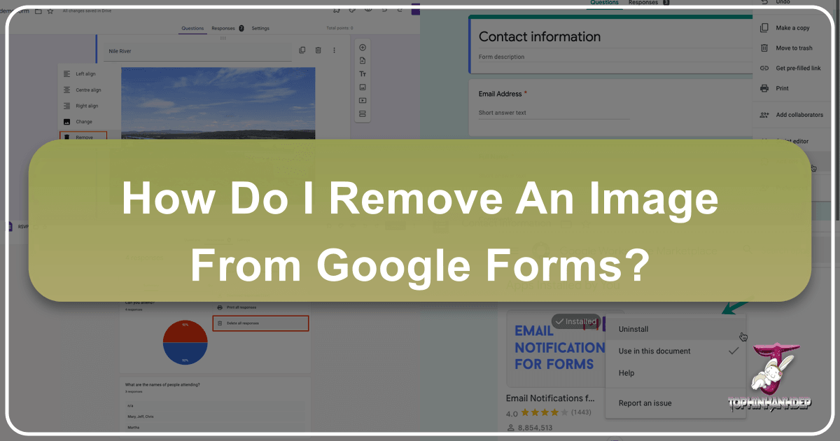Click the trash icon beside Nile River
The height and width of the screenshot is (441, 840).
coord(318,50)
